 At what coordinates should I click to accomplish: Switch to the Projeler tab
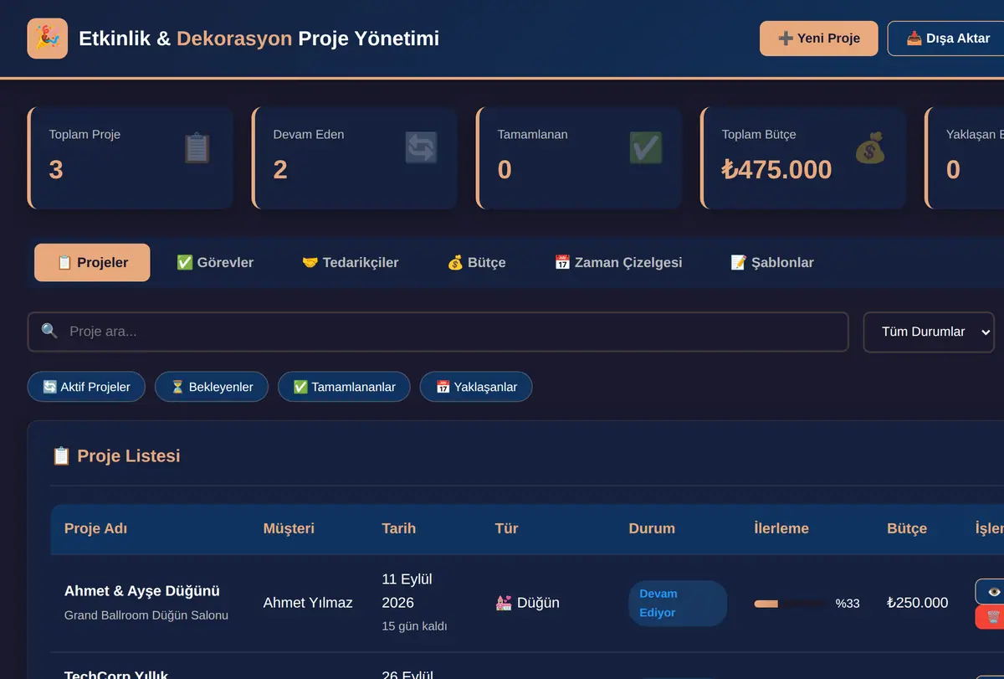pos(92,263)
